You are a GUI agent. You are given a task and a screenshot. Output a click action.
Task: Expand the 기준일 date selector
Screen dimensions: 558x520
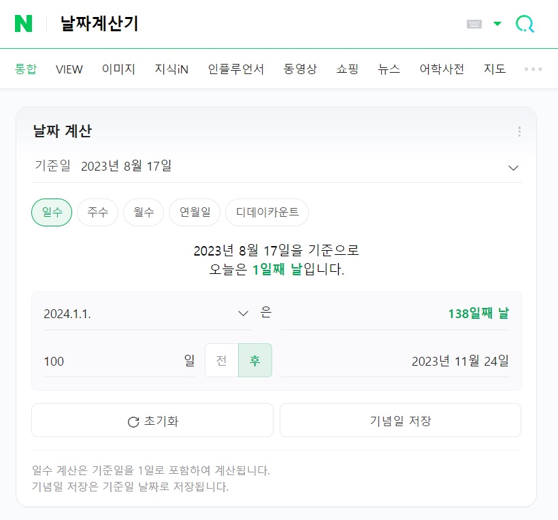[513, 167]
